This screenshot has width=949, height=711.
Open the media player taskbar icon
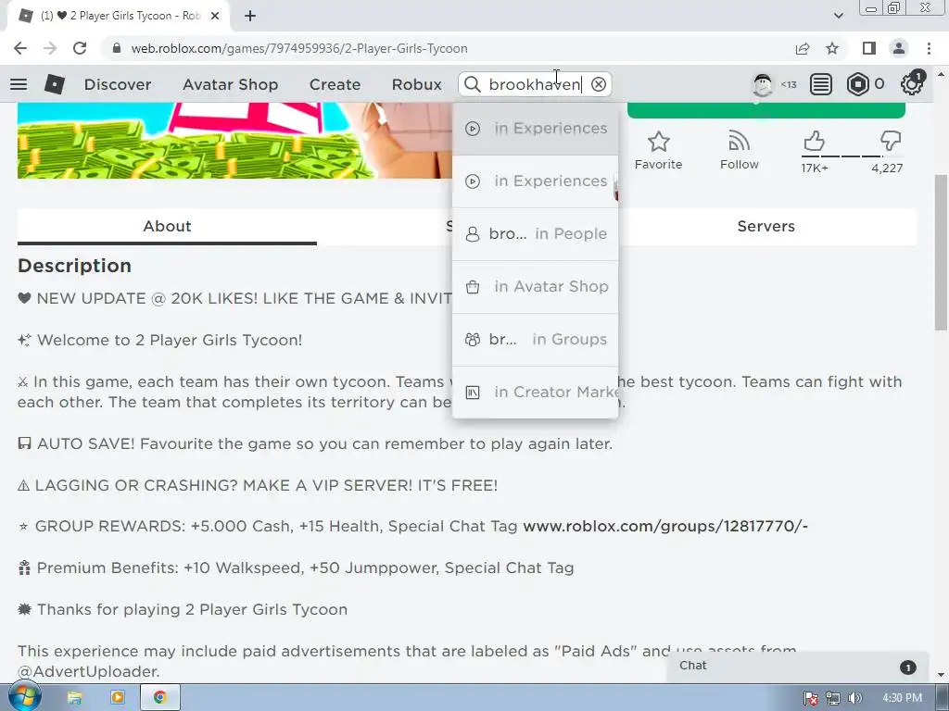pos(118,697)
